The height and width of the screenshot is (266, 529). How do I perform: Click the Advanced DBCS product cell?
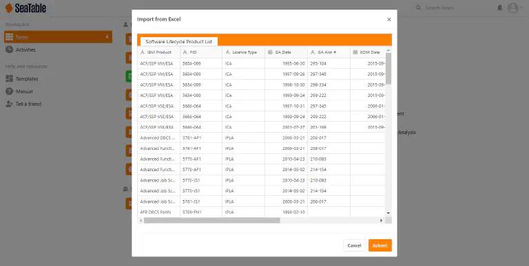(158, 137)
